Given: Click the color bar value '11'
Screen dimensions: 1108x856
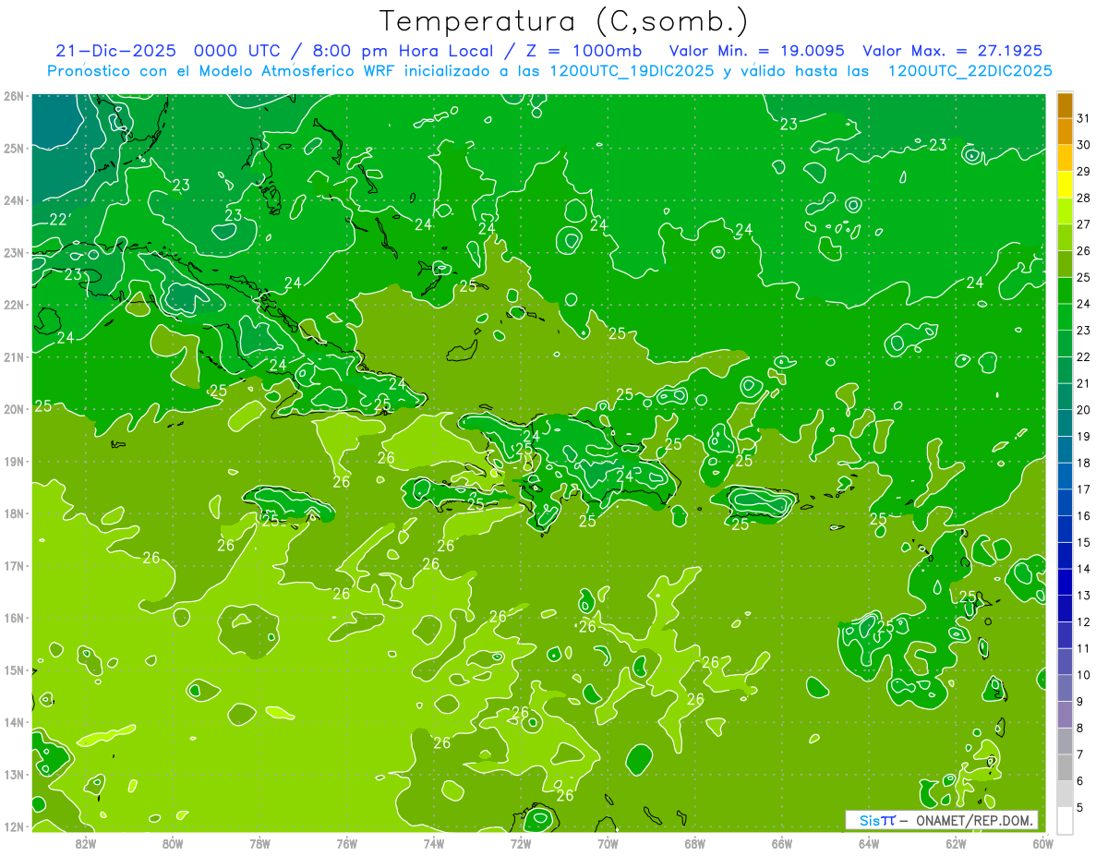Looking at the screenshot, I should click(1083, 648).
